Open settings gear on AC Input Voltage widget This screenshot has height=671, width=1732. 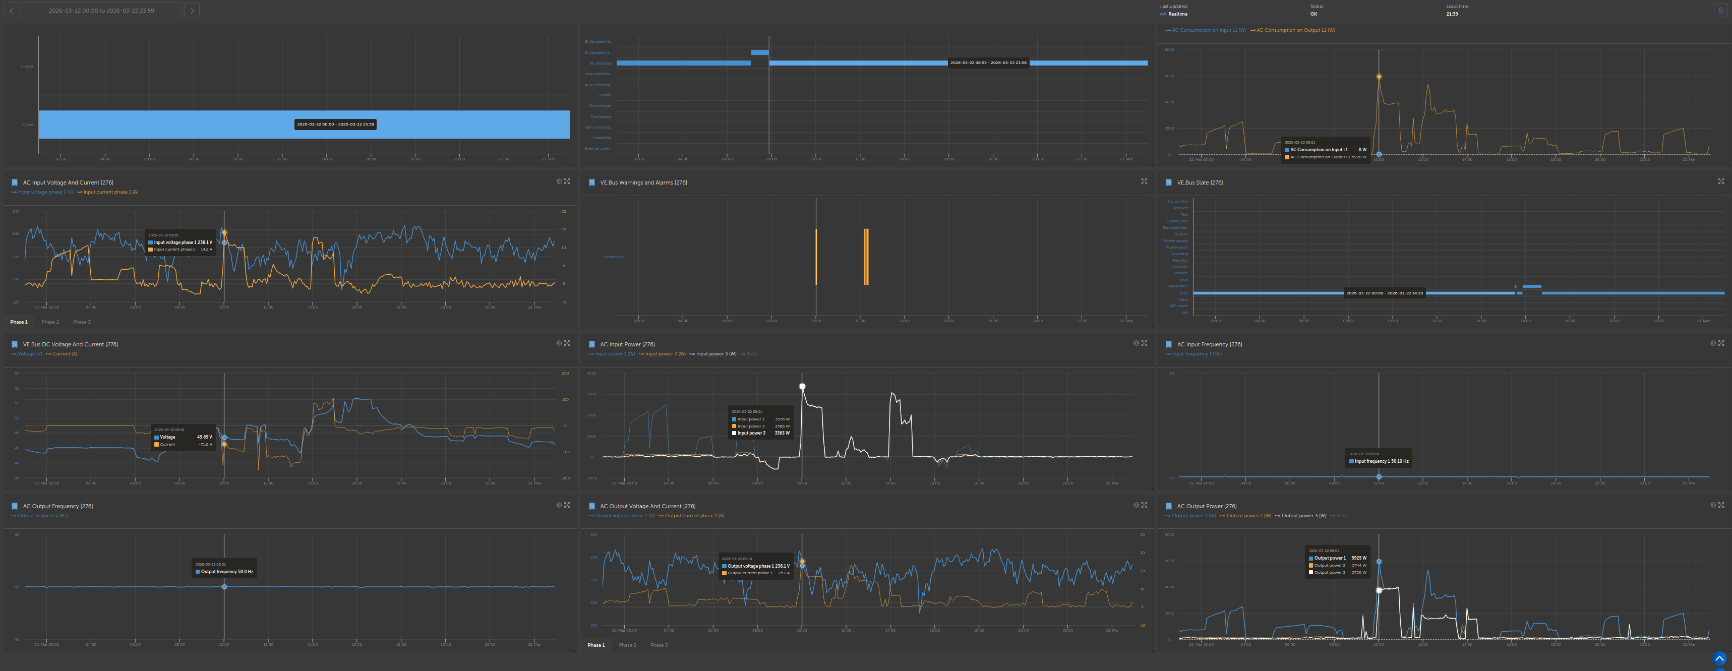(x=559, y=181)
